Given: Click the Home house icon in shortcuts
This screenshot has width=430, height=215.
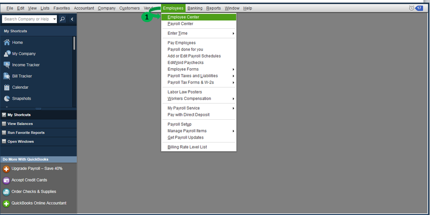Looking at the screenshot, I should (7, 42).
